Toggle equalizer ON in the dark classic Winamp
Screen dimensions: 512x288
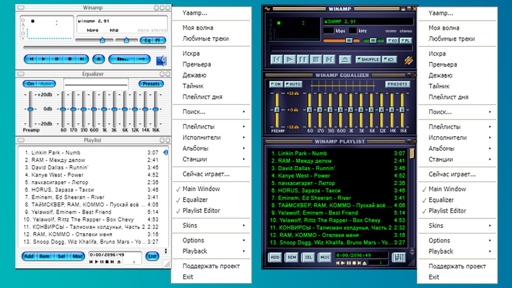[276, 84]
